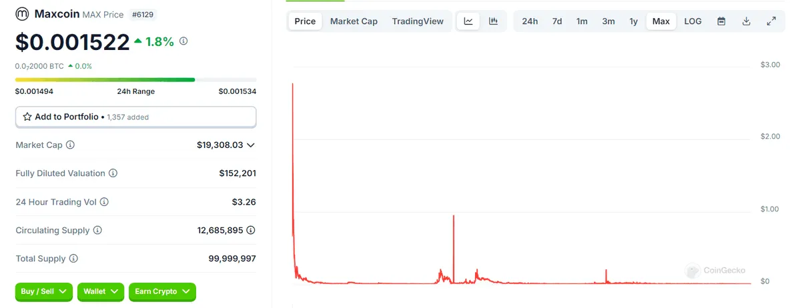
Task: Expand the chart to fullscreen
Action: click(x=771, y=21)
